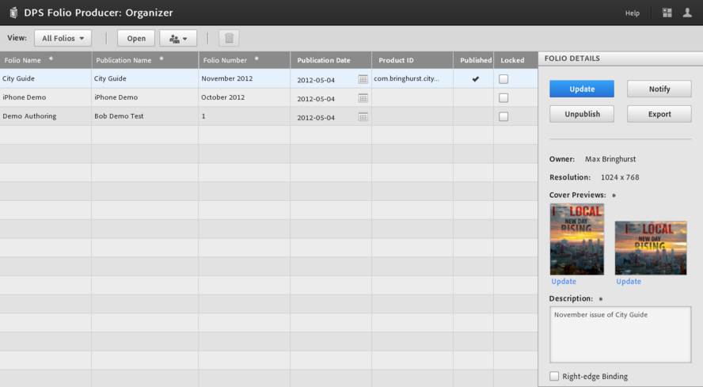The height and width of the screenshot is (387, 703).
Task: Open calendar picker for Demo Authoring row
Action: point(363,117)
